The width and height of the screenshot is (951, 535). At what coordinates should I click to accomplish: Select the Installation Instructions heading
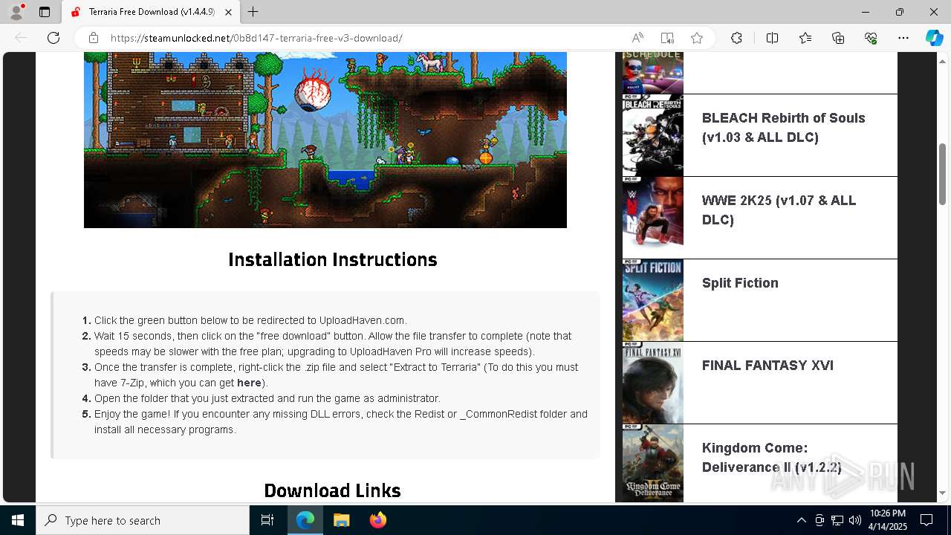tap(332, 259)
